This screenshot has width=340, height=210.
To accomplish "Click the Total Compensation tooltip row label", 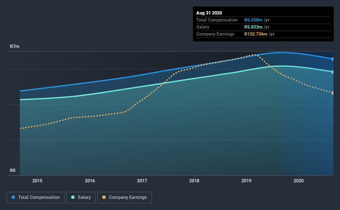I will 217,20.
